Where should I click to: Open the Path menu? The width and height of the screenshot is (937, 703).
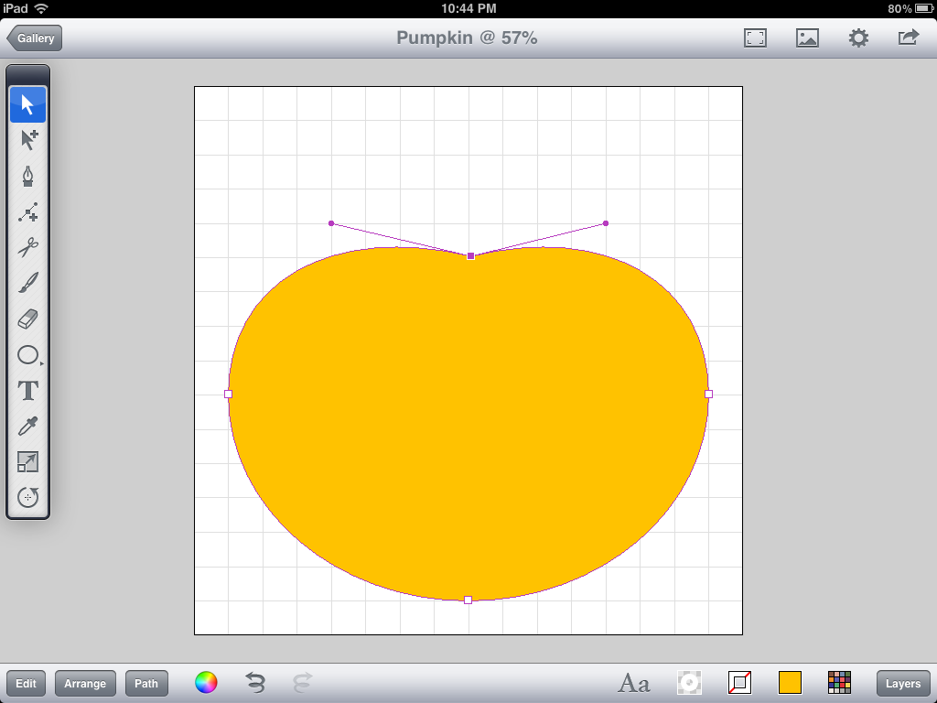point(145,683)
